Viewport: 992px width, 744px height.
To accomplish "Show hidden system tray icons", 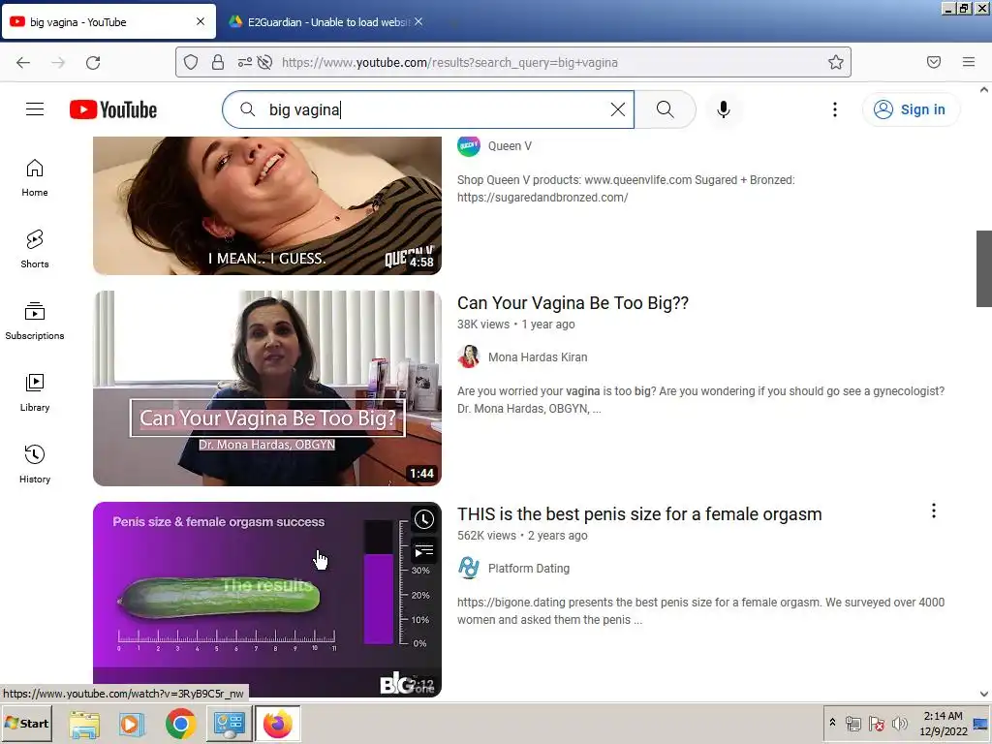I will tap(832, 723).
